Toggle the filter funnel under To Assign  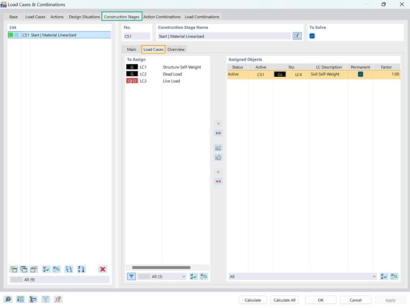131,276
